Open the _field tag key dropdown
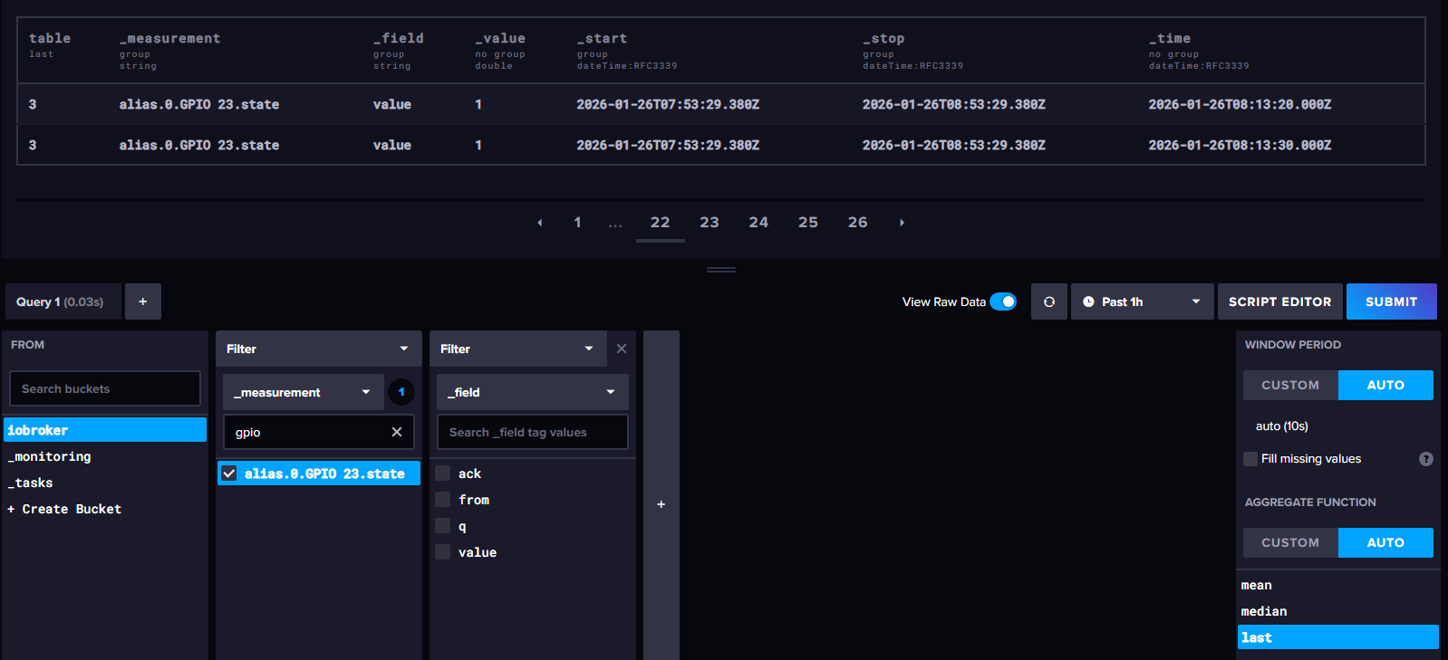 pos(533,392)
